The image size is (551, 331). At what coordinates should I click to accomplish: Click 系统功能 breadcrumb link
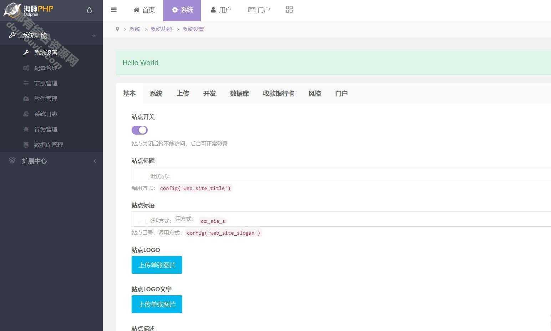tap(161, 29)
